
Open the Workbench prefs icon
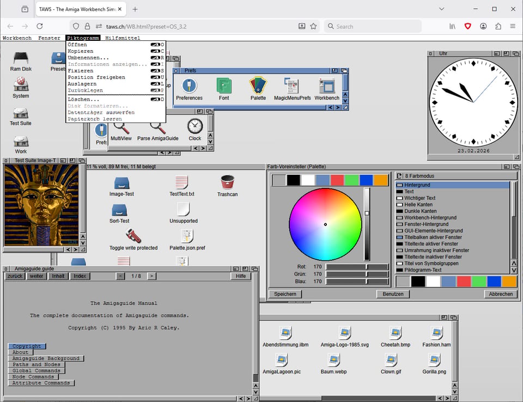point(326,86)
